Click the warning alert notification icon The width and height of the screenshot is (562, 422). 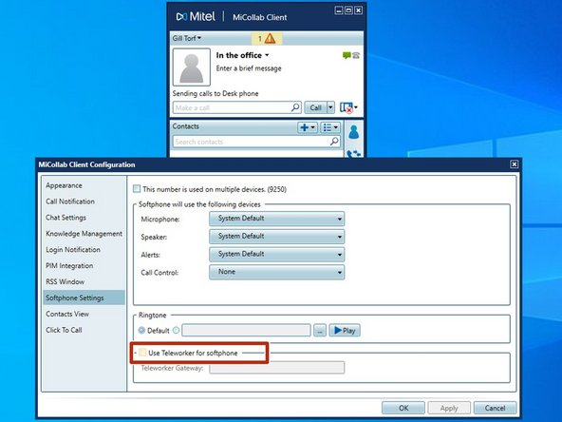coord(270,38)
